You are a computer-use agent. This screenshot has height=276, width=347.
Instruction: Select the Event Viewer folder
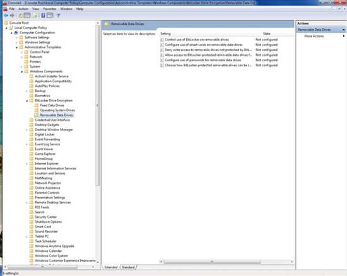(44, 149)
